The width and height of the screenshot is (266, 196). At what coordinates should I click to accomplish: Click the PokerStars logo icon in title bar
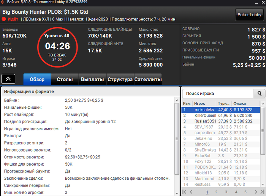pos(2,2)
